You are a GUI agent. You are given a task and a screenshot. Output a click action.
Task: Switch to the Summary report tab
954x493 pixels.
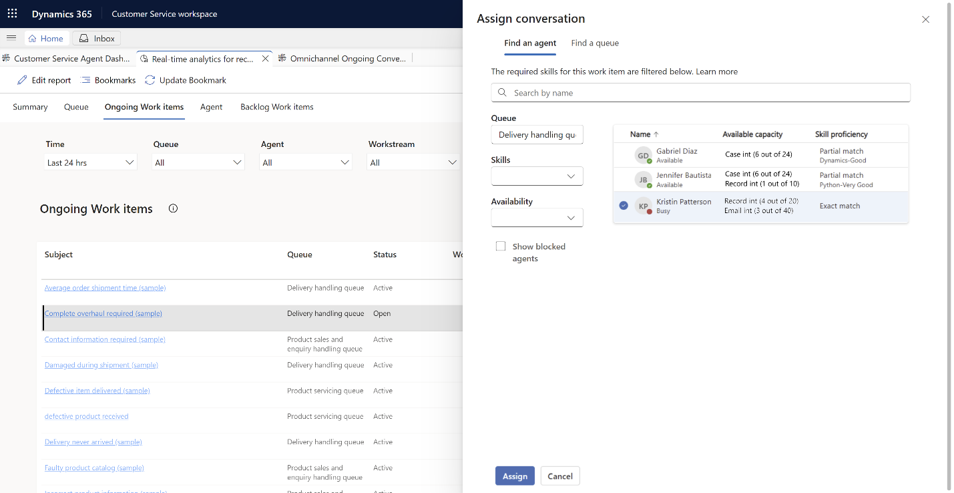click(x=30, y=107)
